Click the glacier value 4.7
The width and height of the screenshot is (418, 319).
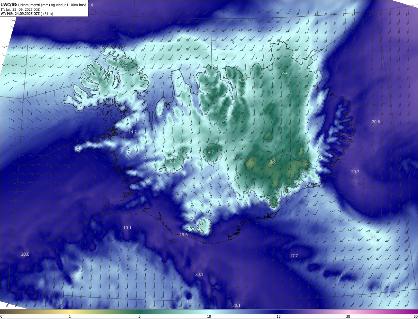pyautogui.click(x=211, y=152)
